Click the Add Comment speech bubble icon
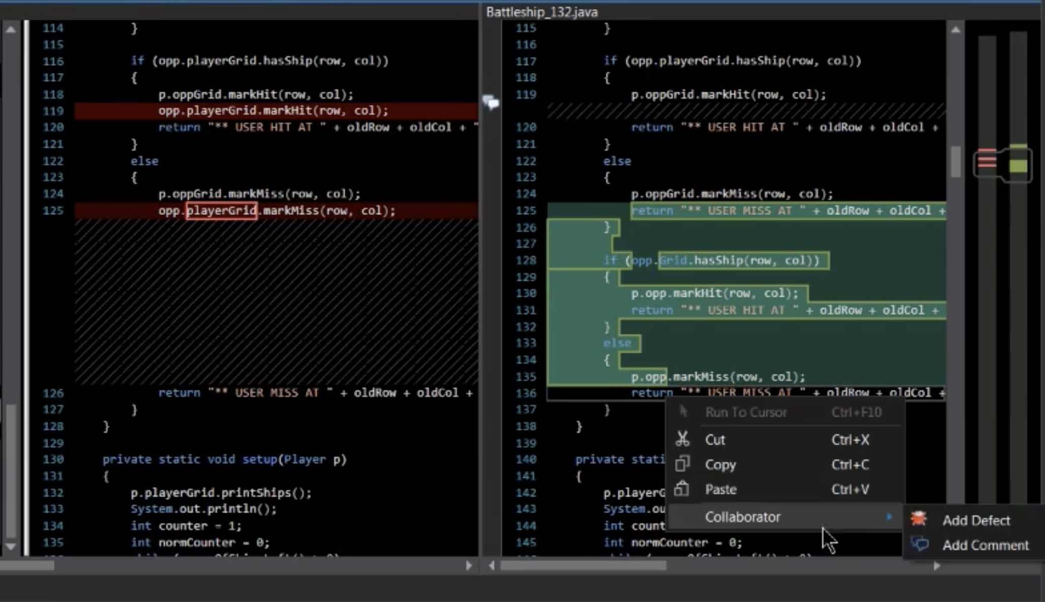This screenshot has width=1045, height=602. pyautogui.click(x=920, y=544)
